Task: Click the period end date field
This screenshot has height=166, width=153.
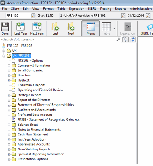Action: point(136,16)
